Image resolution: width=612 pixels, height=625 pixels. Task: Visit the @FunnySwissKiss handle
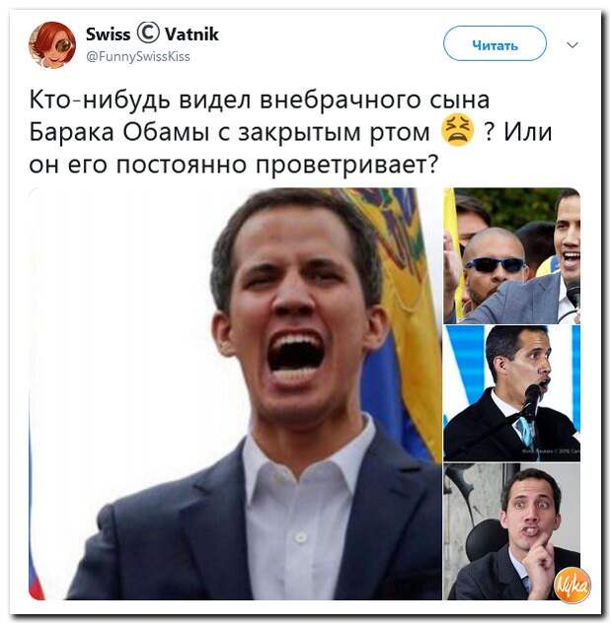coord(138,56)
